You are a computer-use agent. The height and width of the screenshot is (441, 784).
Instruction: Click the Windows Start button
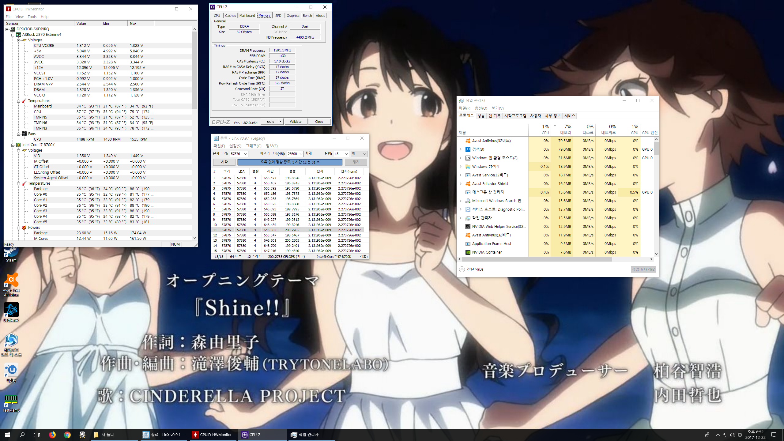pos(7,435)
